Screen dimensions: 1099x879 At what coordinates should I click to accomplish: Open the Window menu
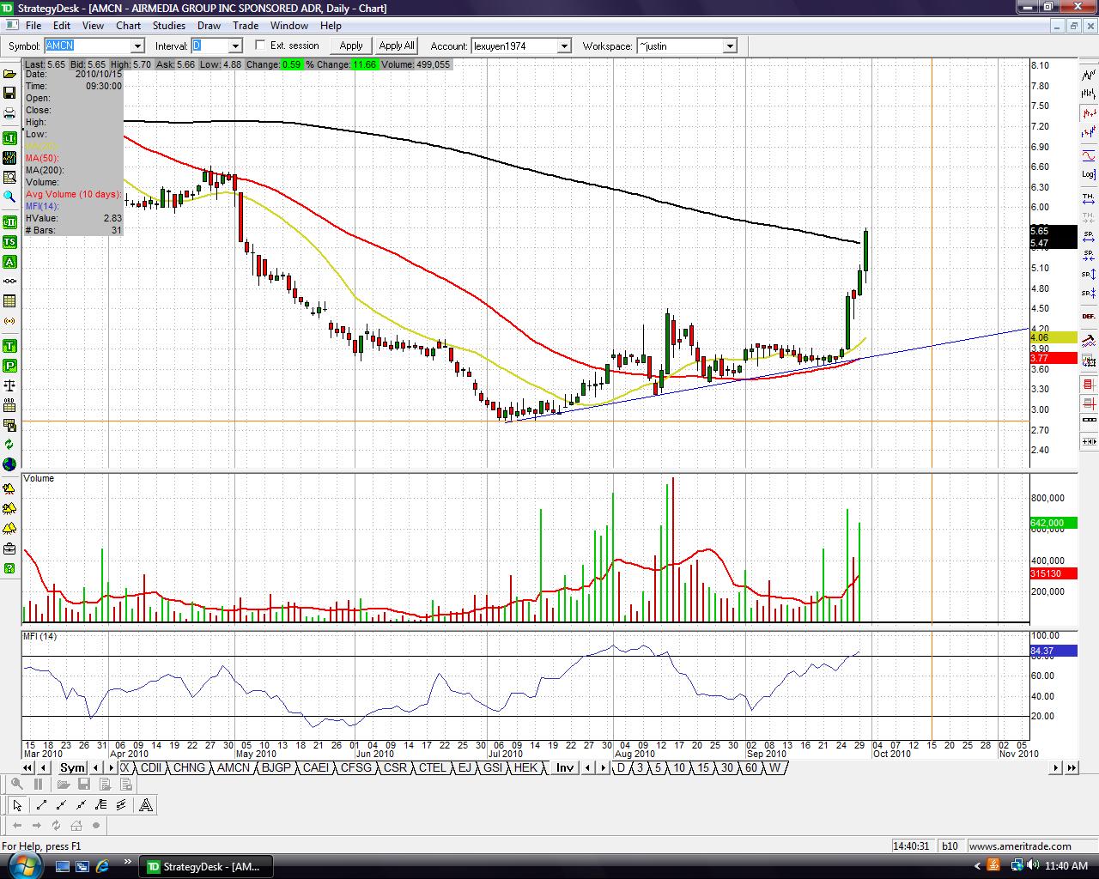point(289,26)
